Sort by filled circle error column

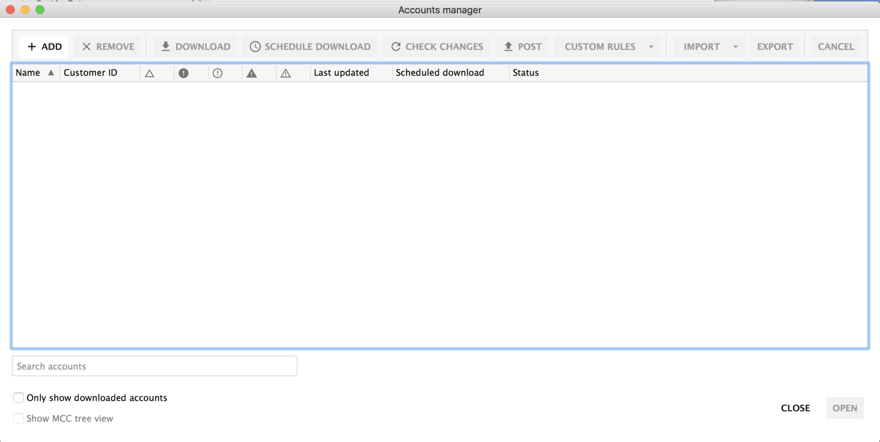(183, 73)
